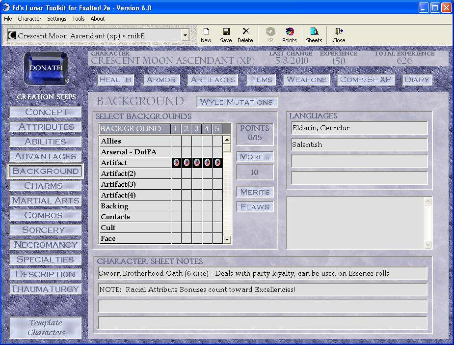The width and height of the screenshot is (454, 345).
Task: Open the Sheets toolbar icon
Action: tap(314, 35)
